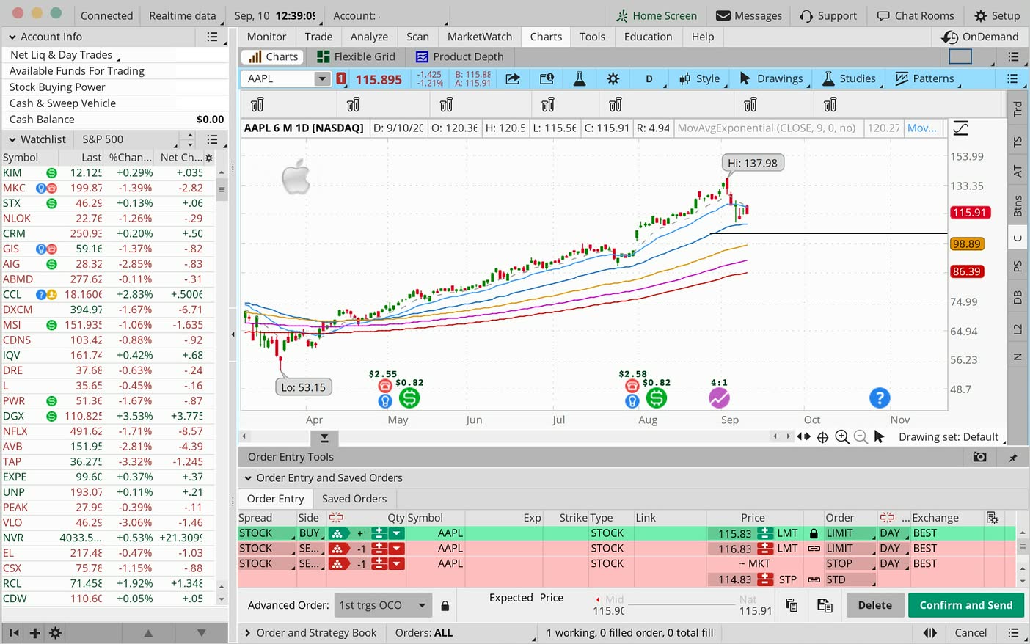
Task: Toggle the L2 side panel button
Action: 1018,329
